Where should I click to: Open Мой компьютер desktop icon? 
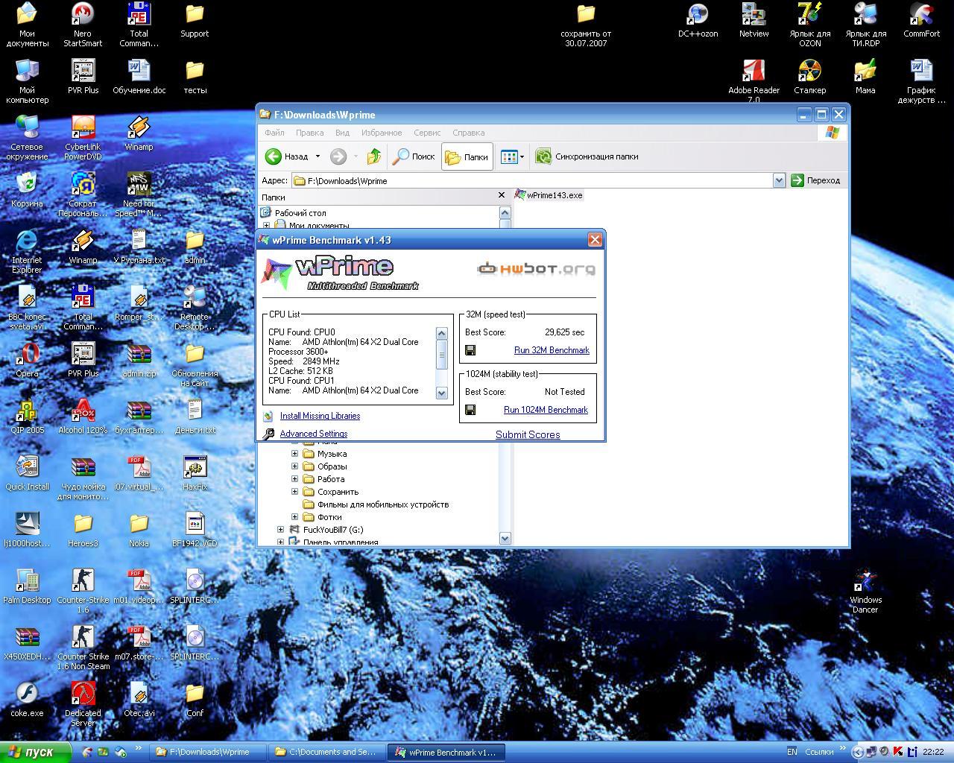27,82
